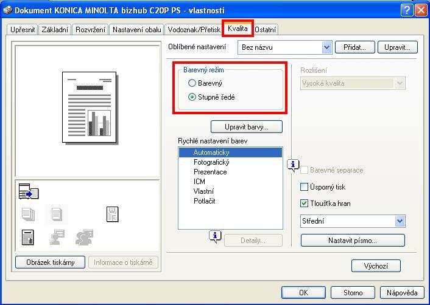
Task: Select Automaticky in quick color list
Action: point(230,152)
